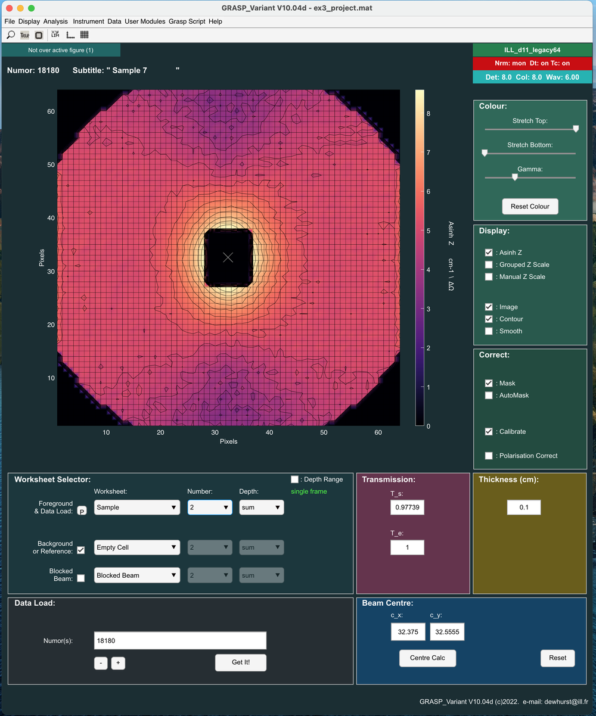596x716 pixels.
Task: Disable the Asinh Z checkbox
Action: (x=489, y=253)
